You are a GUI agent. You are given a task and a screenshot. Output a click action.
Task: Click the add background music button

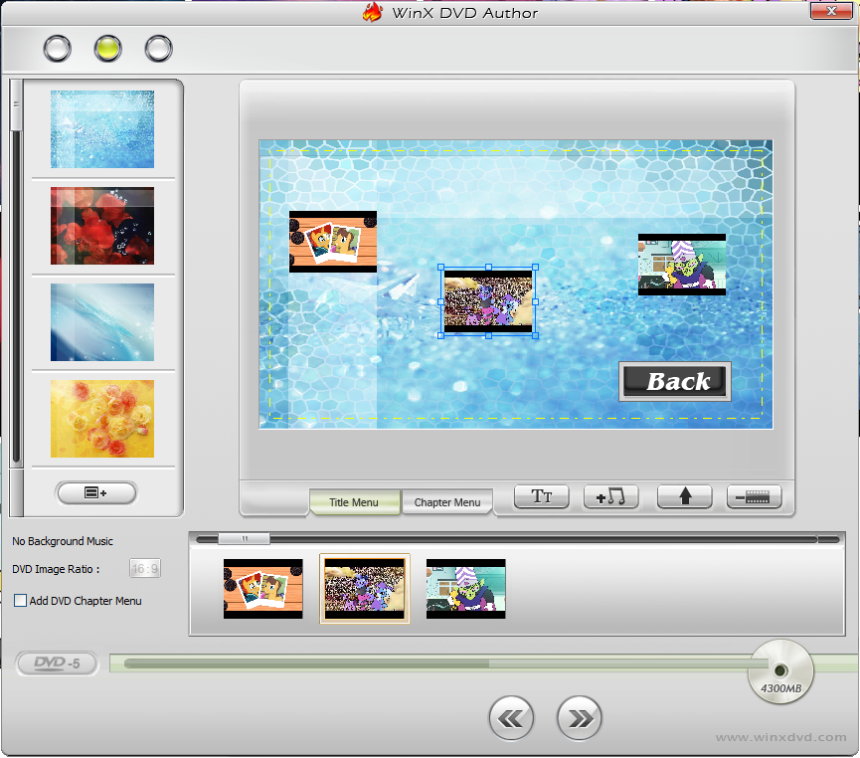611,496
